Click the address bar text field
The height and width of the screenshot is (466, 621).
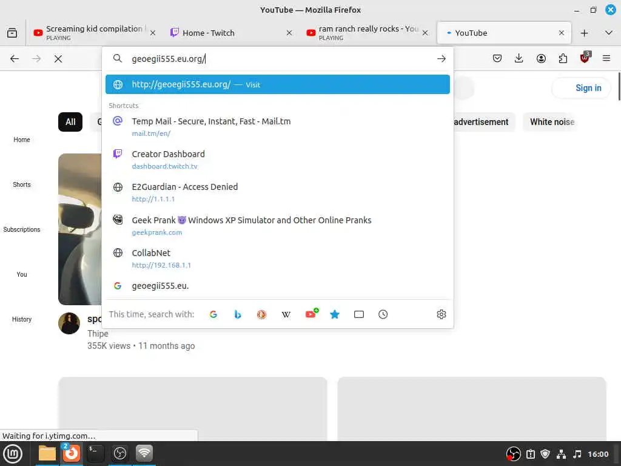click(x=279, y=59)
